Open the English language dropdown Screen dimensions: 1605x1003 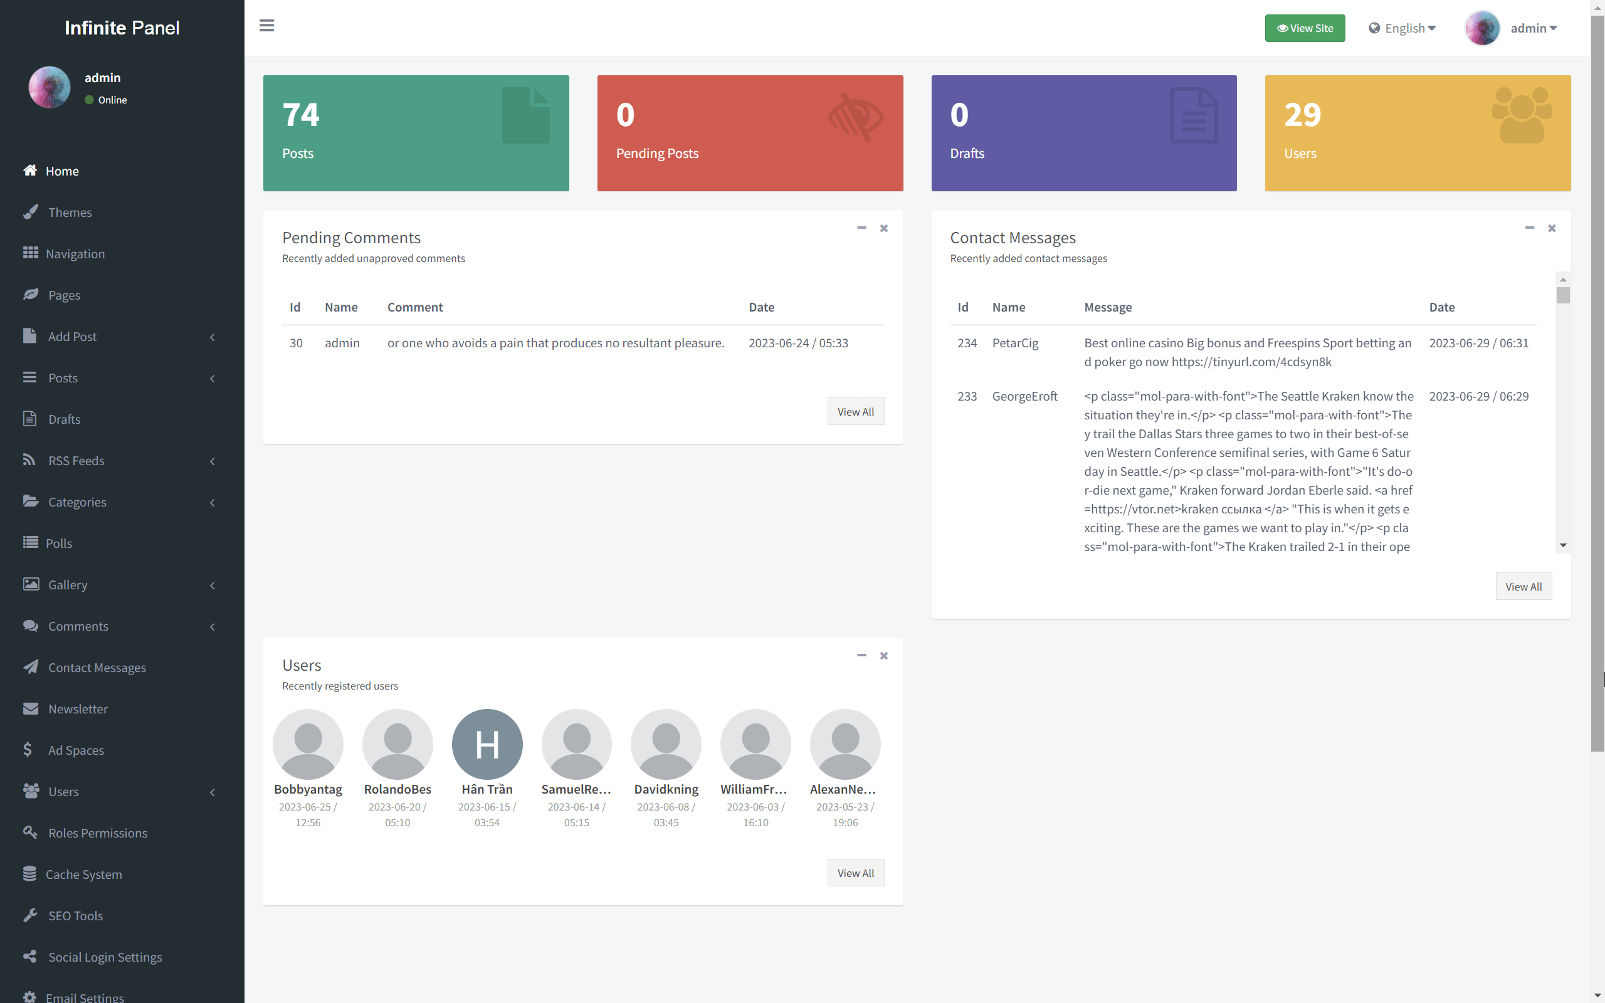(1402, 28)
